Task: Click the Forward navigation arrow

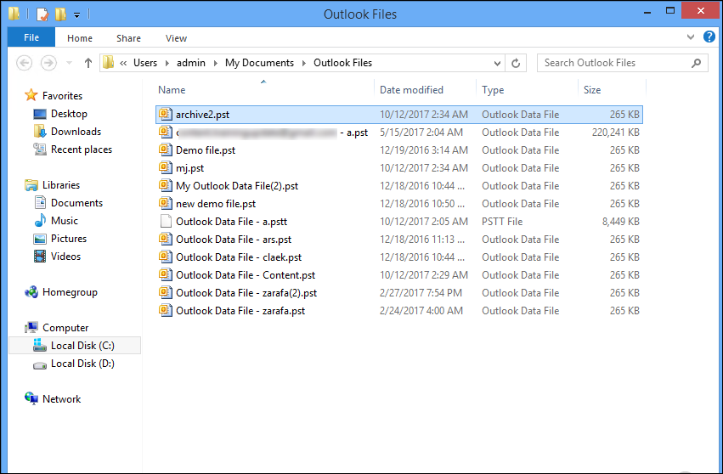Action: pos(49,63)
